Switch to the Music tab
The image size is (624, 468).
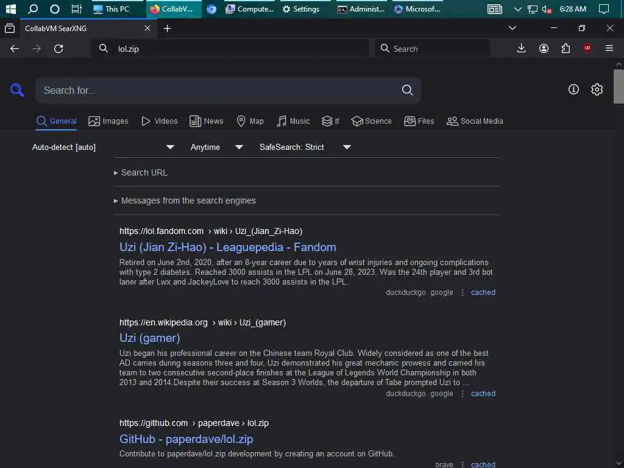coord(293,121)
